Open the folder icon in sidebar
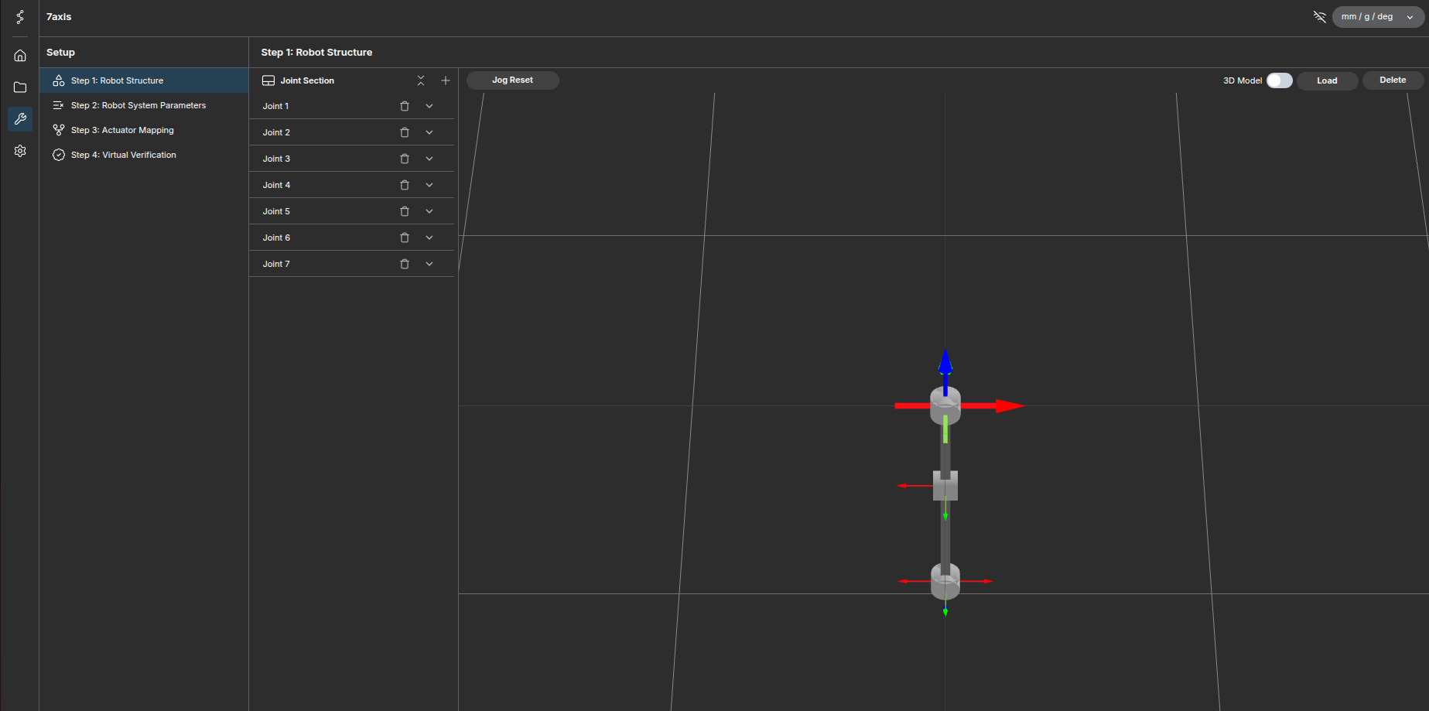Viewport: 1429px width, 711px height. pos(20,87)
